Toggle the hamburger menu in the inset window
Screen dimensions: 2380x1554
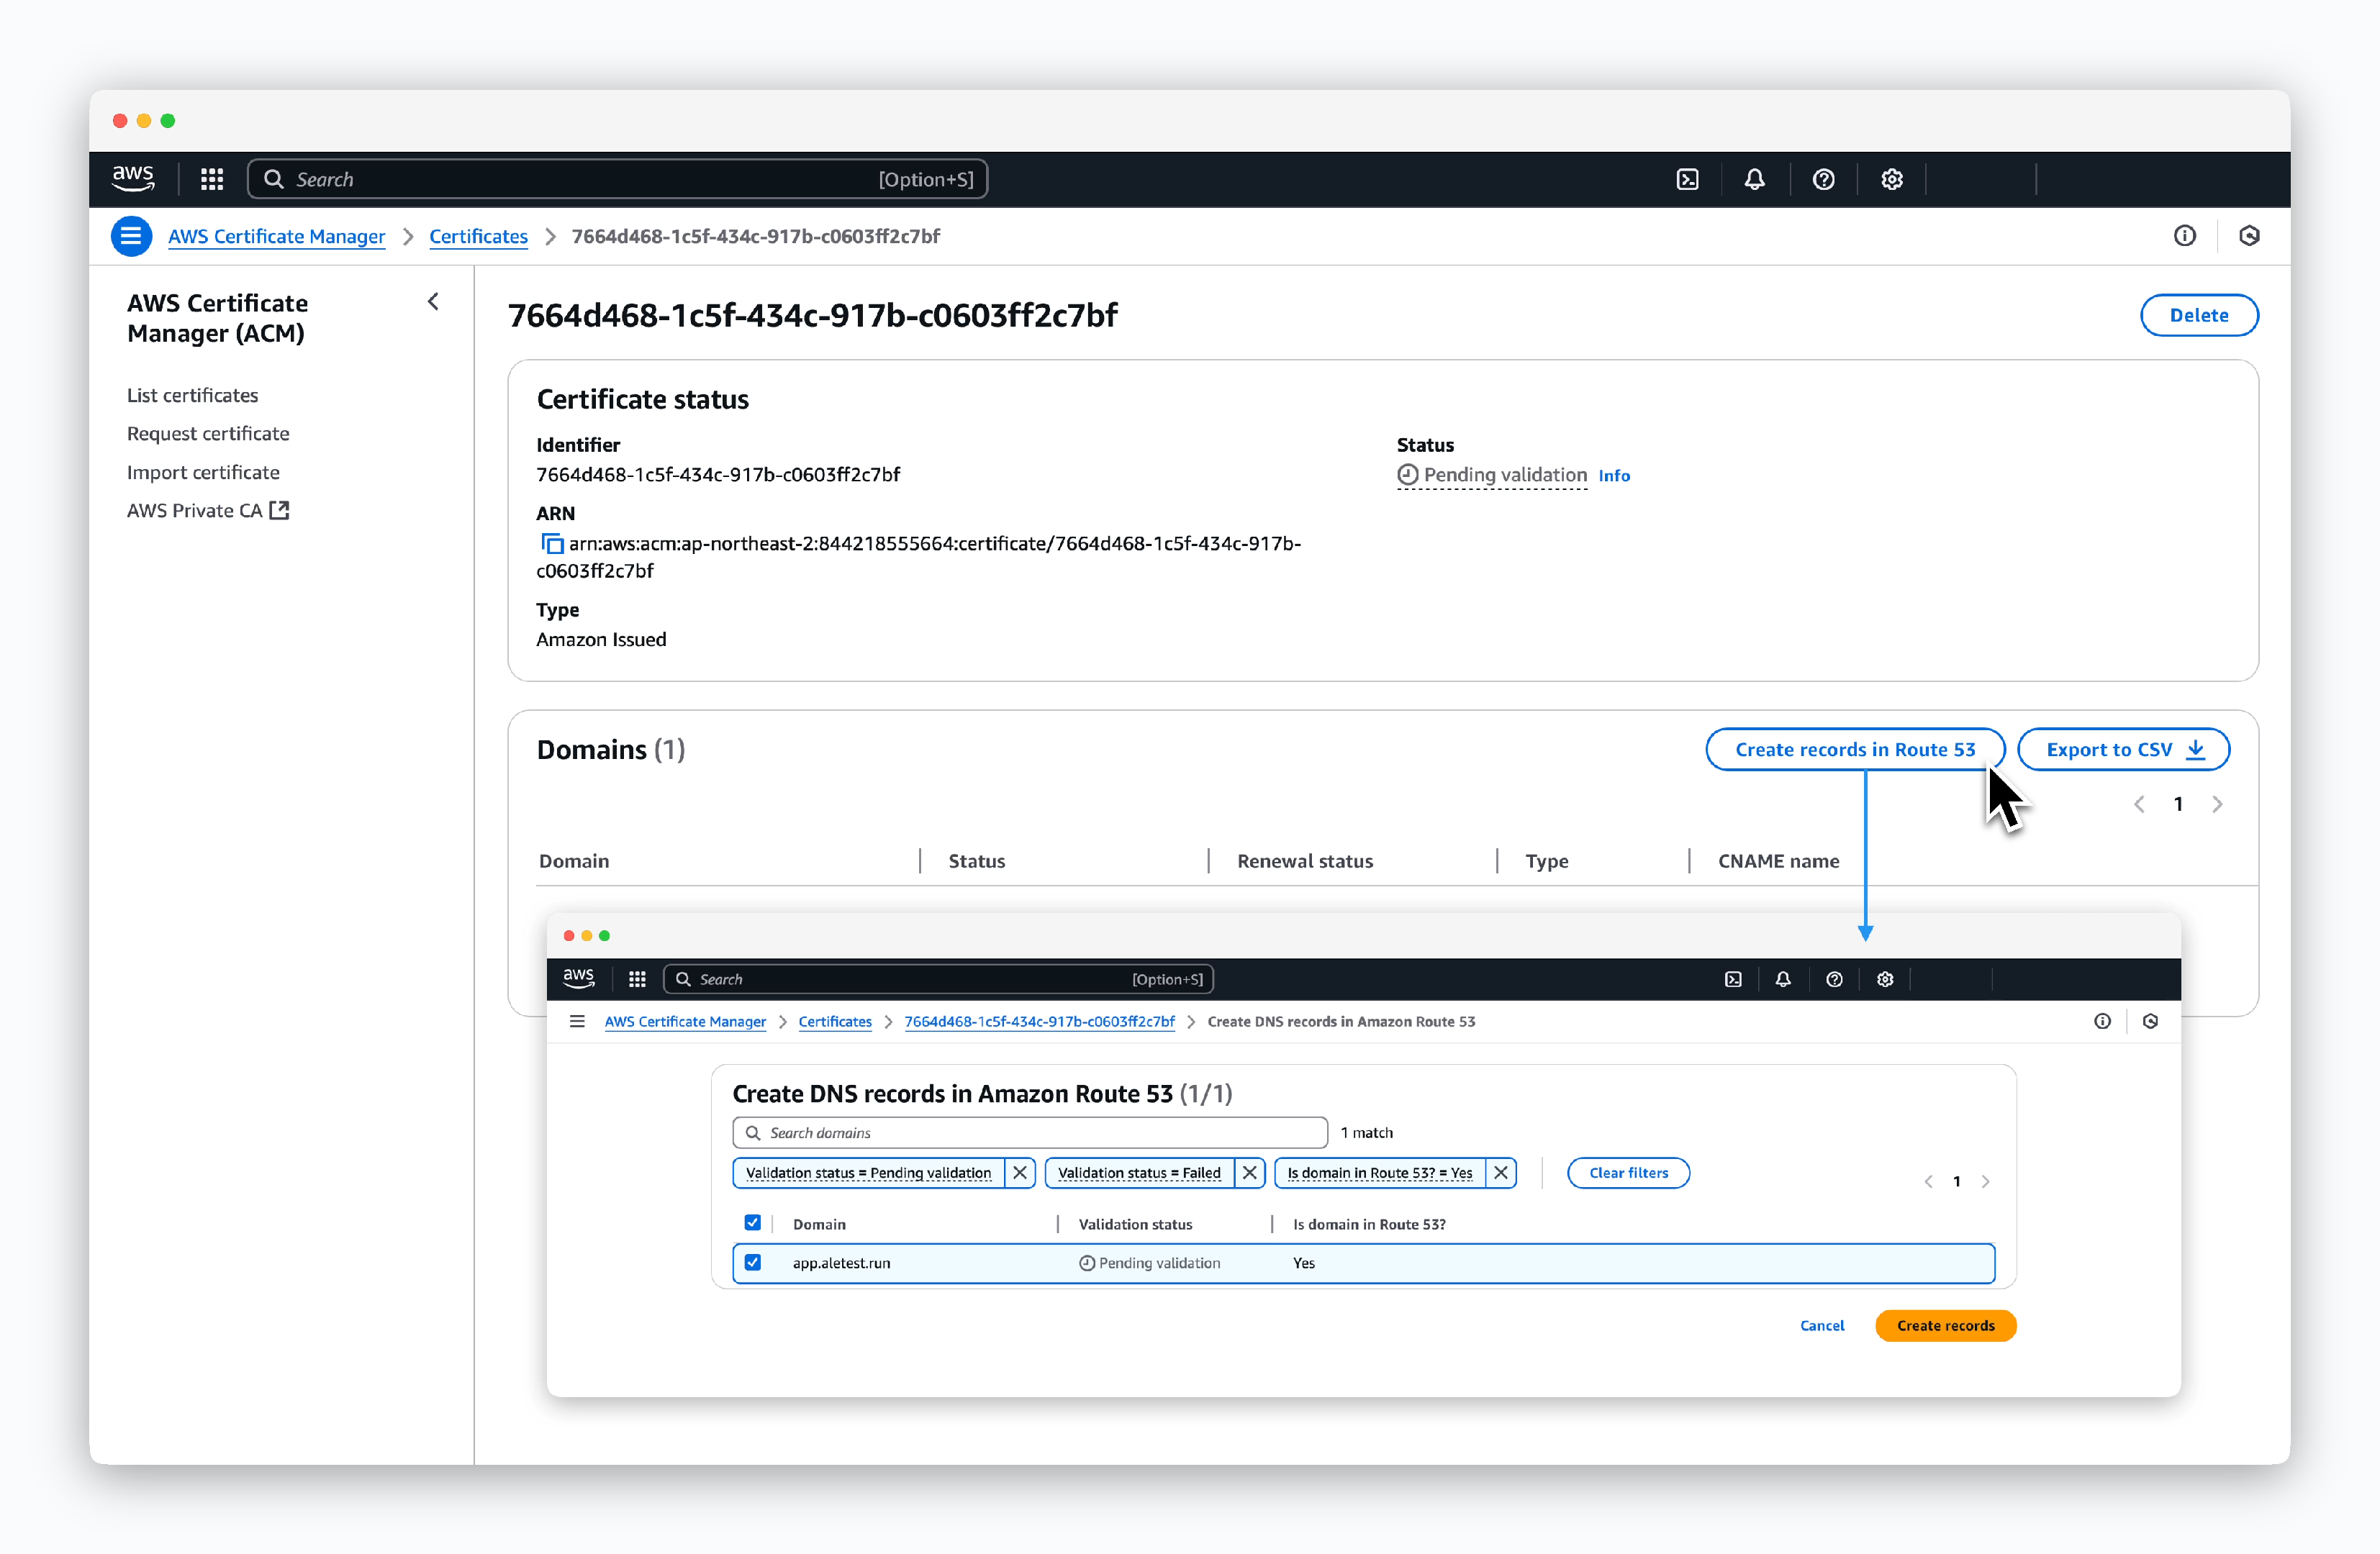pyautogui.click(x=577, y=1022)
